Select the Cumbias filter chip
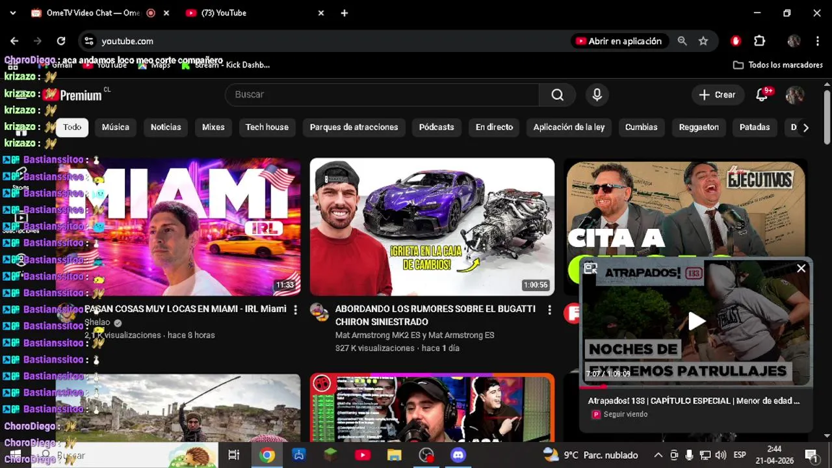The height and width of the screenshot is (468, 832). point(642,127)
